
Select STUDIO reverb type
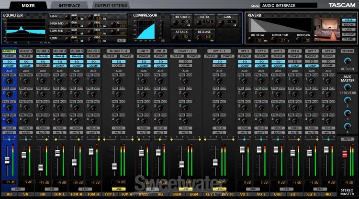[x=348, y=34]
